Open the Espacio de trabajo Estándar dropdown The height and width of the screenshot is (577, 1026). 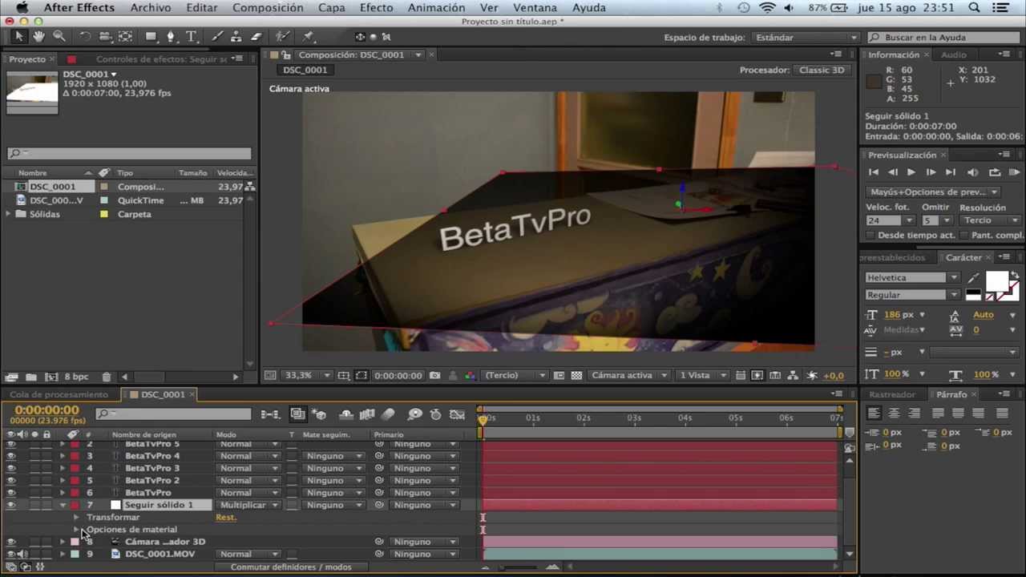click(805, 38)
